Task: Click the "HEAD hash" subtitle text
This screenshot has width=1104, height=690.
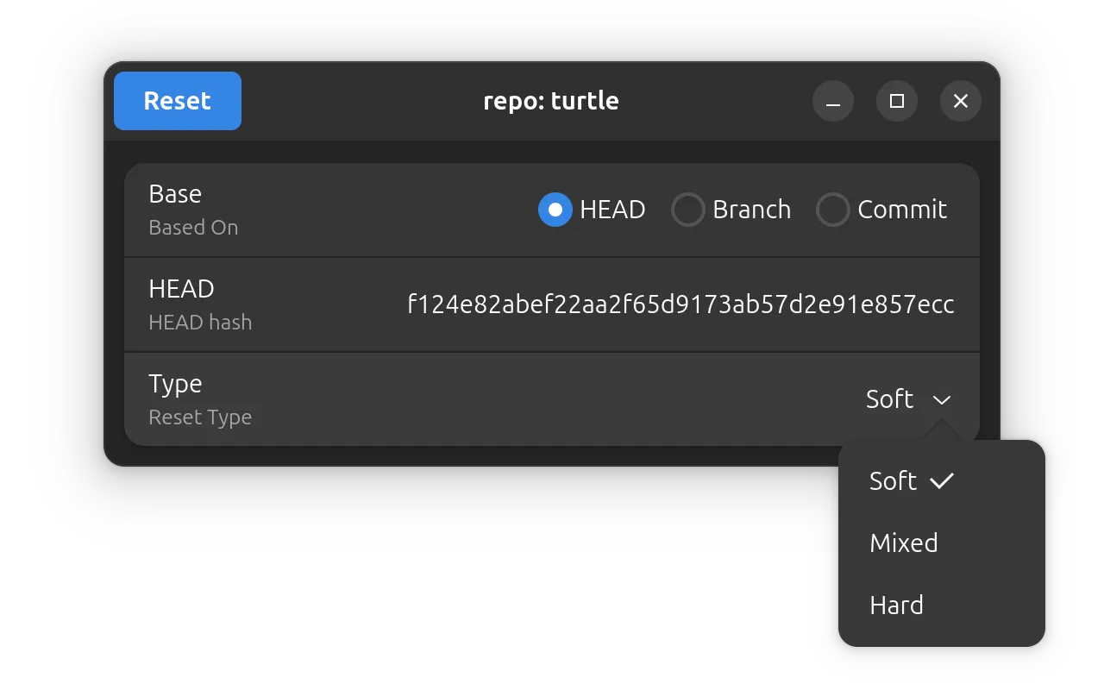Action: (200, 323)
